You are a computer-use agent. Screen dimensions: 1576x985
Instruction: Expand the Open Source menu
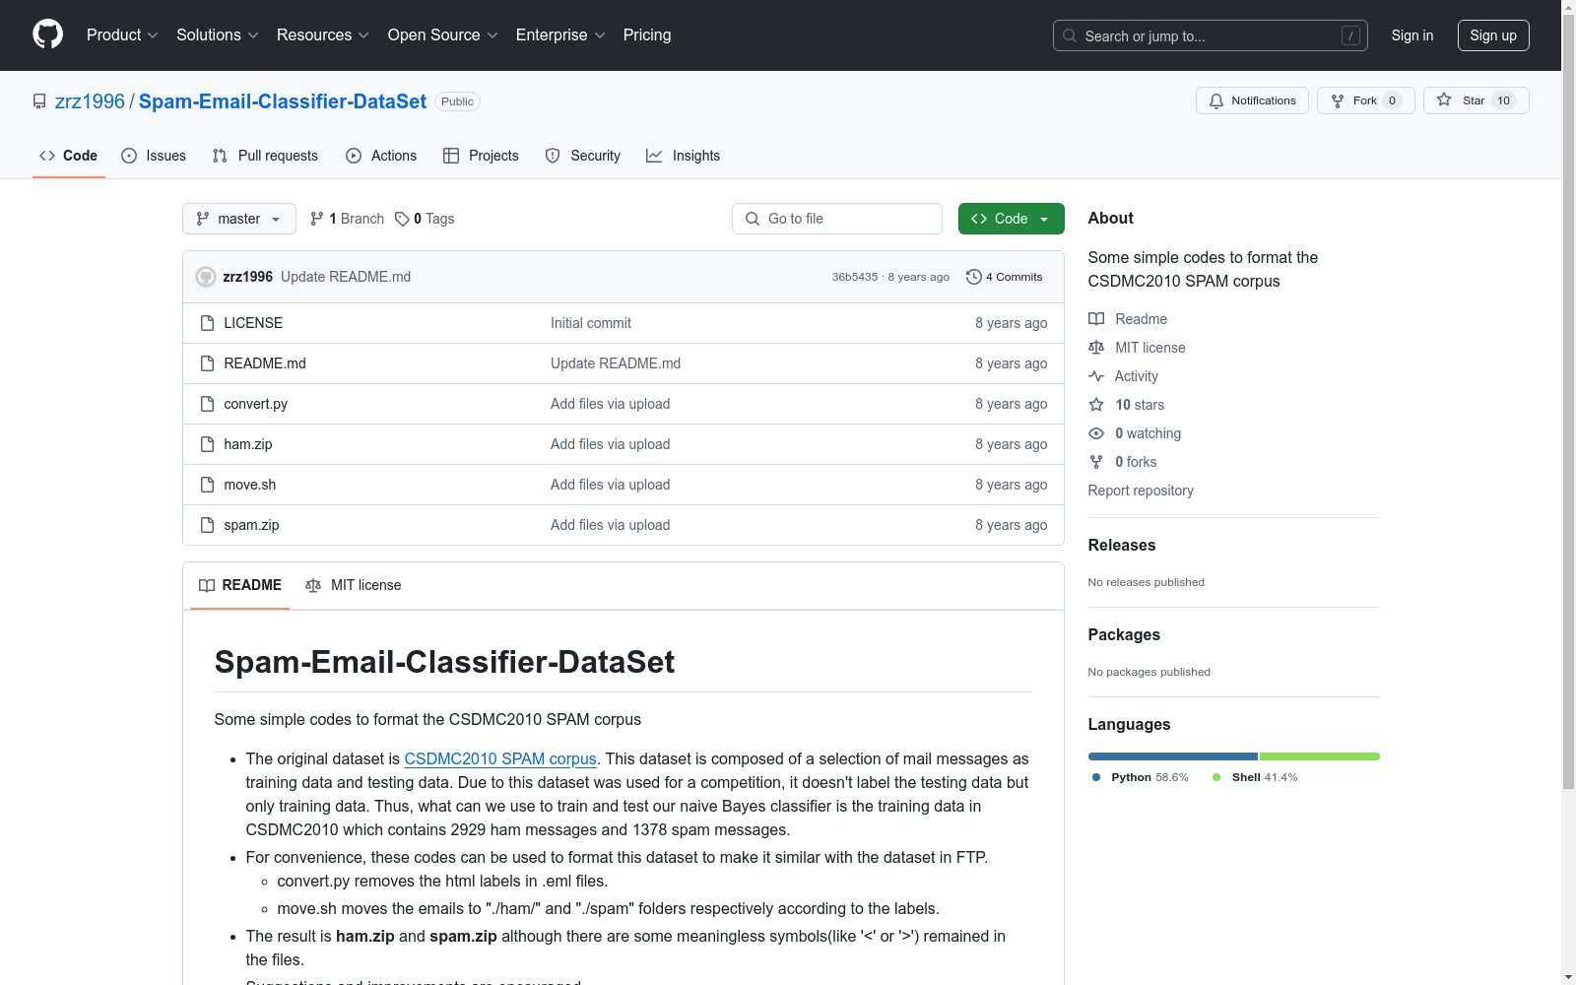click(x=443, y=35)
